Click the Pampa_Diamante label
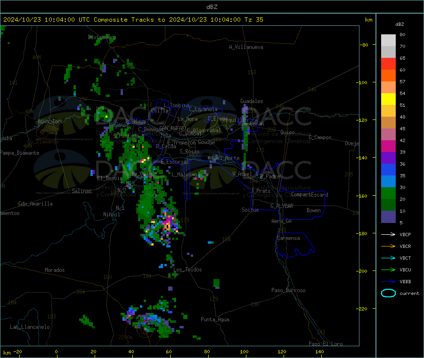The image size is (424, 358). point(20,153)
